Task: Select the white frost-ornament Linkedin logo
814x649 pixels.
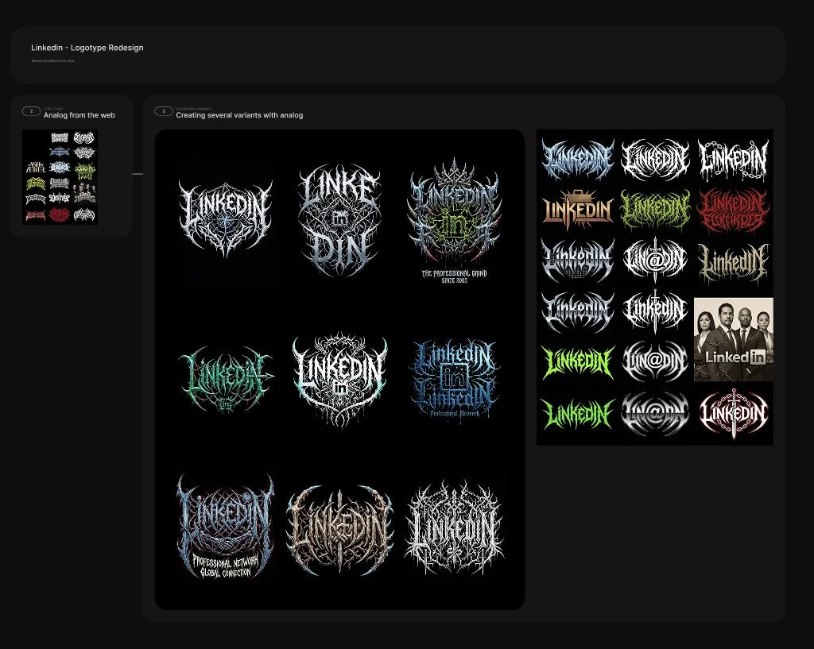Action: pyautogui.click(x=454, y=528)
